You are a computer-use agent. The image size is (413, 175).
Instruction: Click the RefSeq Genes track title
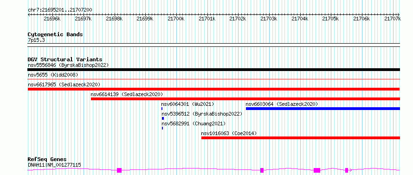[47, 160]
